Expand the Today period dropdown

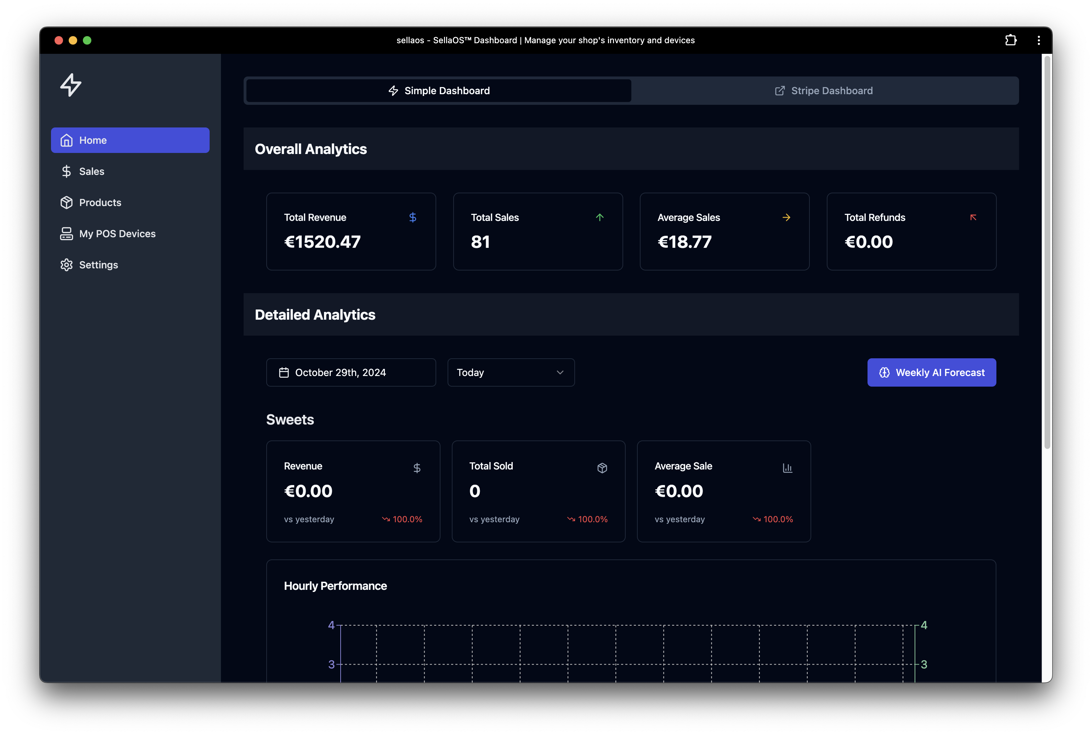tap(511, 373)
